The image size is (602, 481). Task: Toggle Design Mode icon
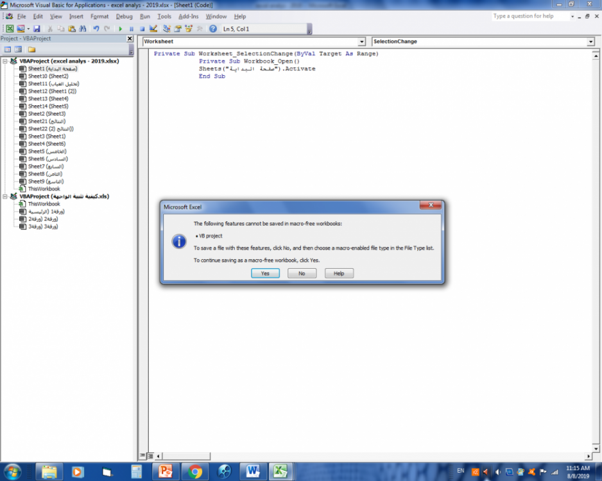(153, 29)
